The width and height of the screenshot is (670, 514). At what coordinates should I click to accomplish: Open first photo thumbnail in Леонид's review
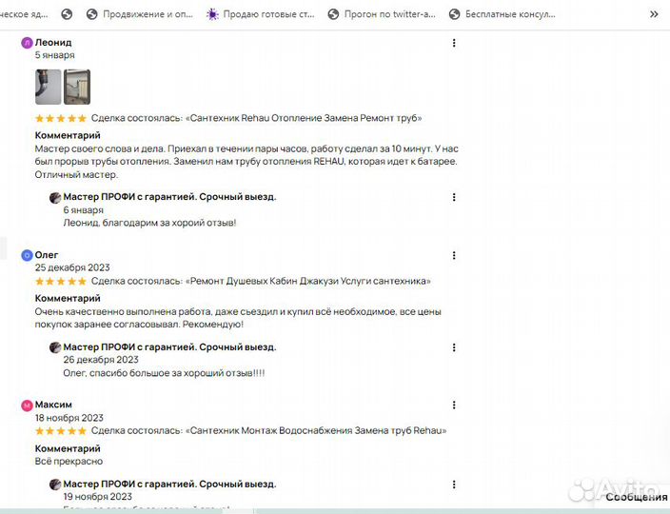coord(48,87)
